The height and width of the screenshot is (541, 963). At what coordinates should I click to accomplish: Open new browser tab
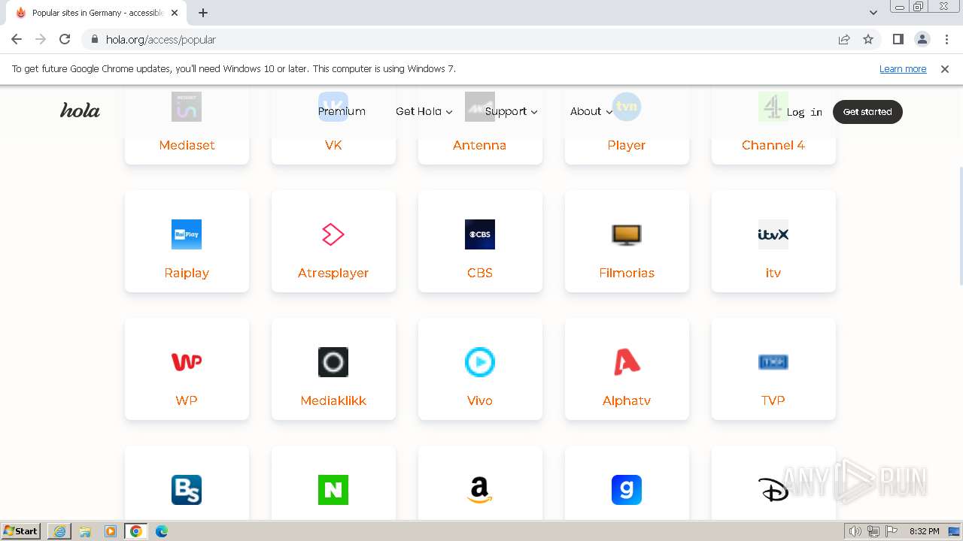(203, 13)
